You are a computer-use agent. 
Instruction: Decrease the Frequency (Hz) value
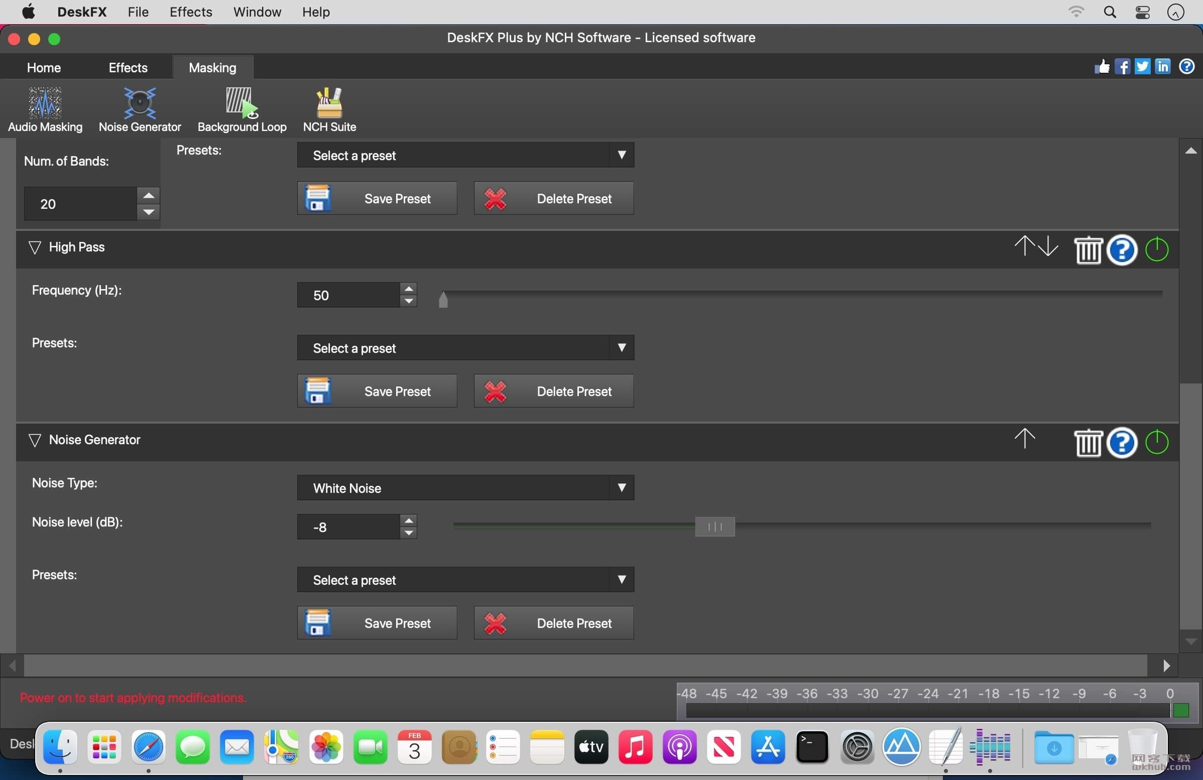tap(408, 301)
